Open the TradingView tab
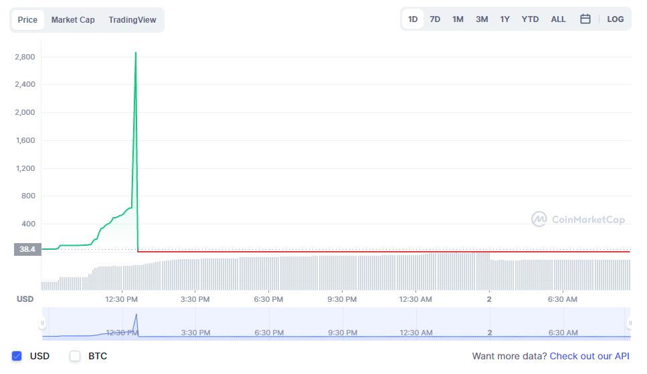This screenshot has height=374, width=647. pos(132,20)
